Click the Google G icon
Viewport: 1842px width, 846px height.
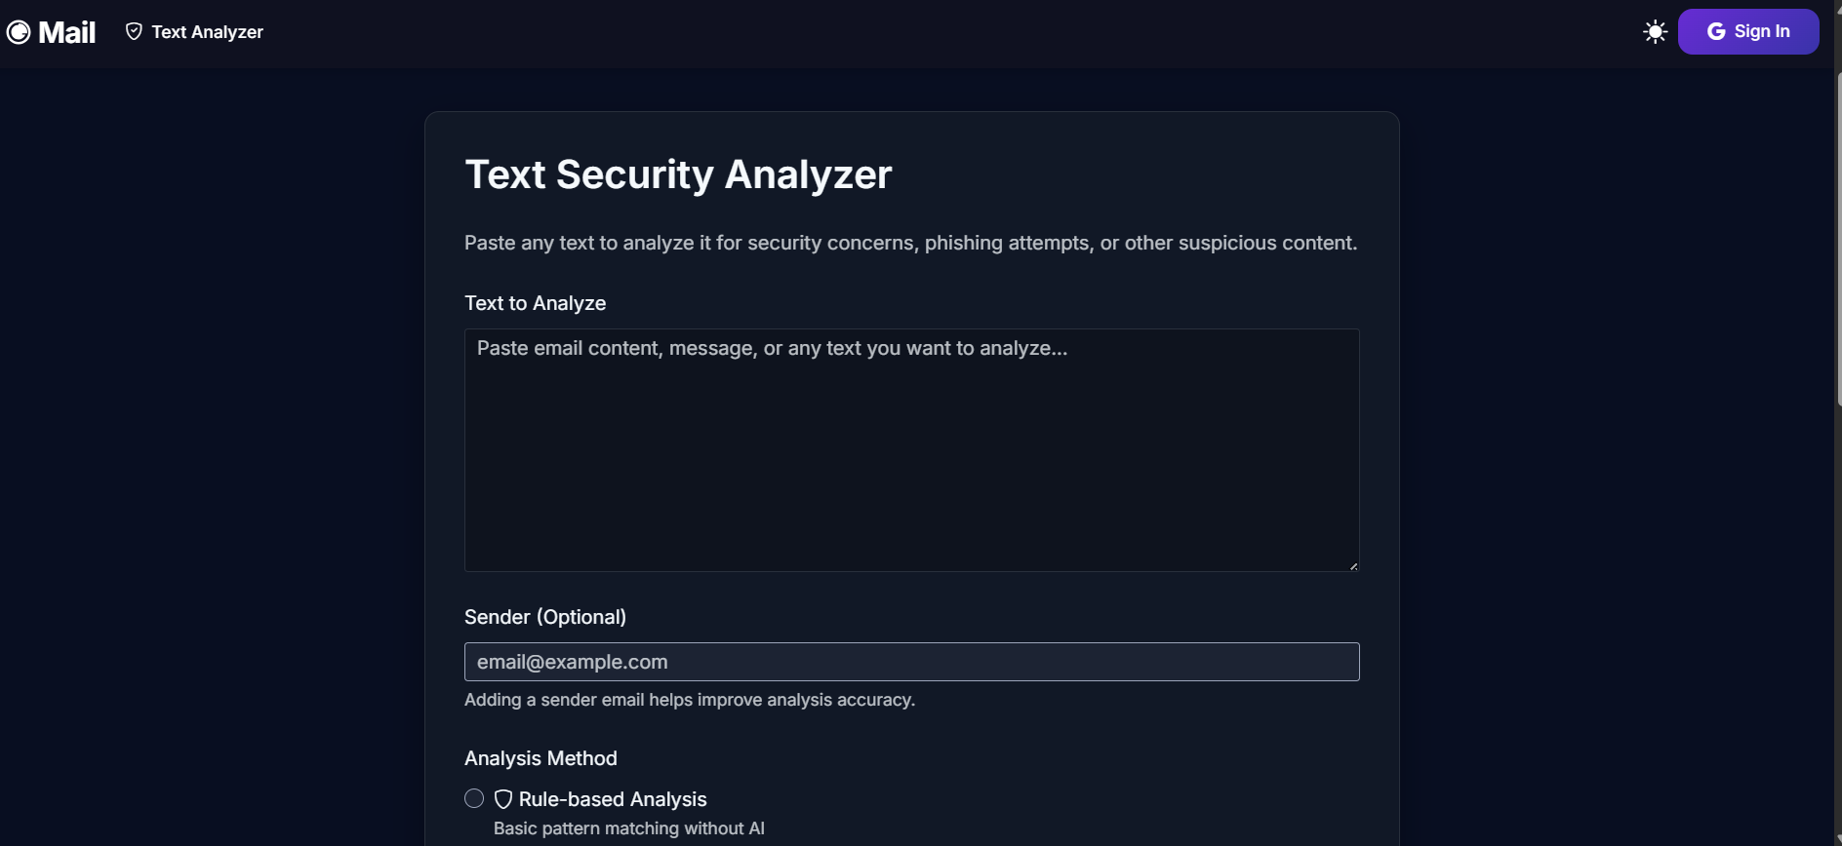click(x=1716, y=32)
